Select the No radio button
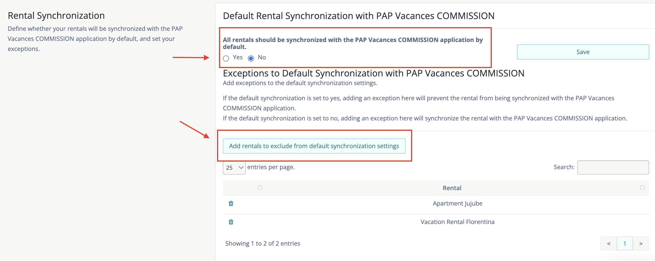Screen dimensions: 655x261 tap(251, 58)
